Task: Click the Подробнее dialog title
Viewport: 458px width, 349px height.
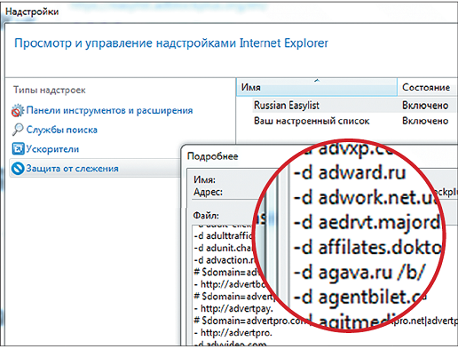Action: pos(213,156)
